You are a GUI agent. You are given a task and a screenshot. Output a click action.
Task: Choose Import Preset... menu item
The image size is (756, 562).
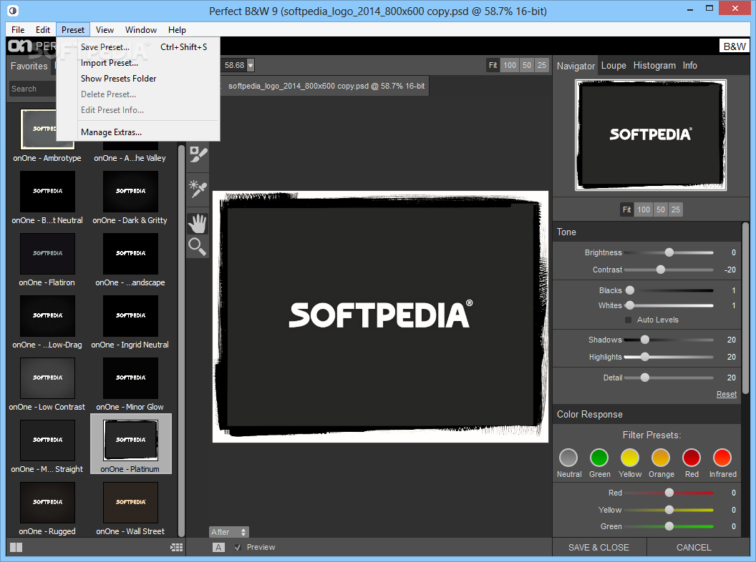pyautogui.click(x=139, y=63)
